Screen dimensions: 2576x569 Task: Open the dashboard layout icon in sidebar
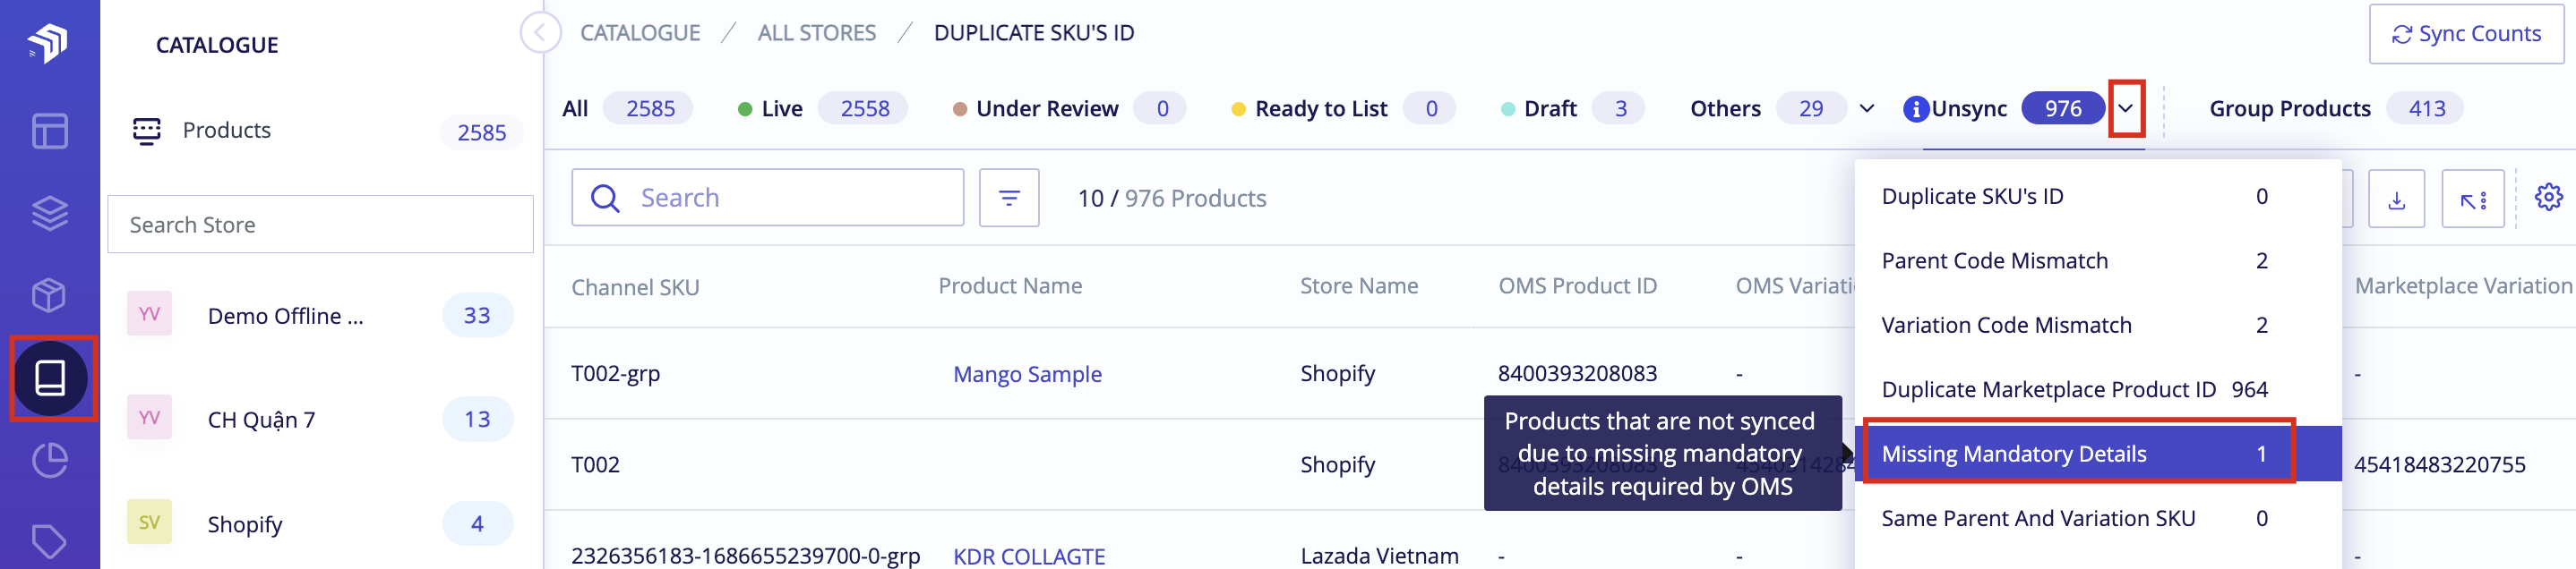[x=49, y=131]
